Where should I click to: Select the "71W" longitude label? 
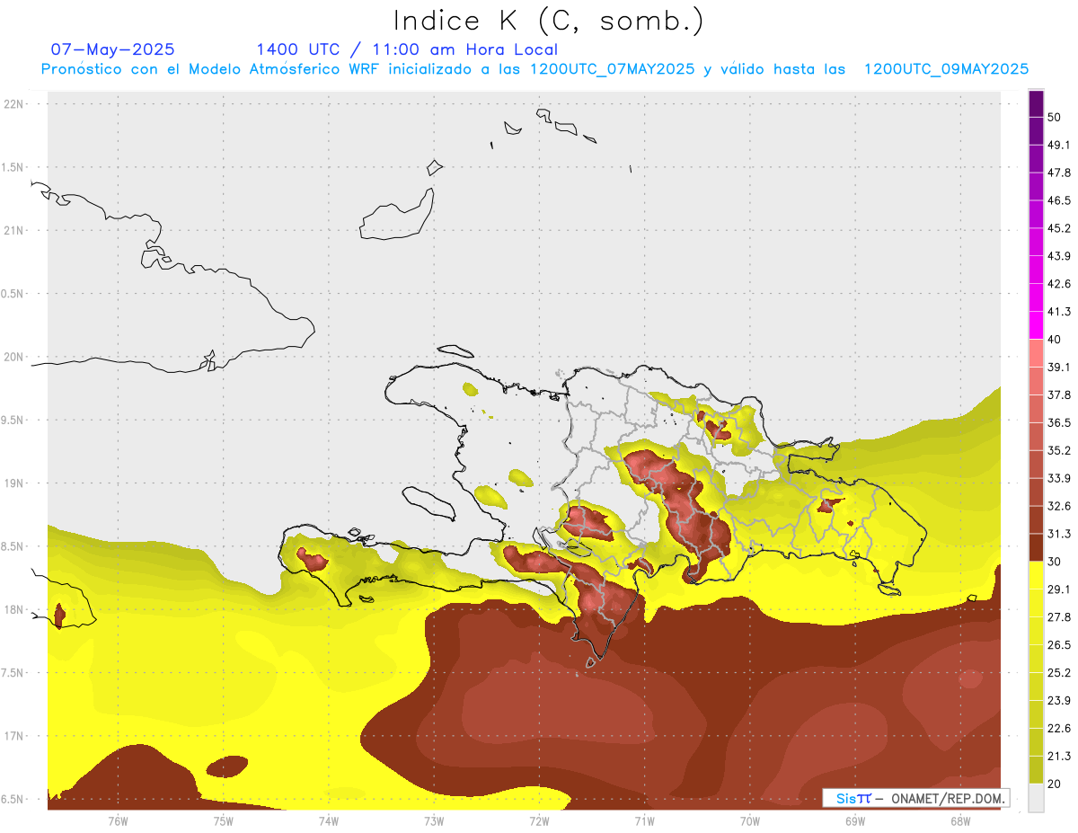click(x=644, y=821)
